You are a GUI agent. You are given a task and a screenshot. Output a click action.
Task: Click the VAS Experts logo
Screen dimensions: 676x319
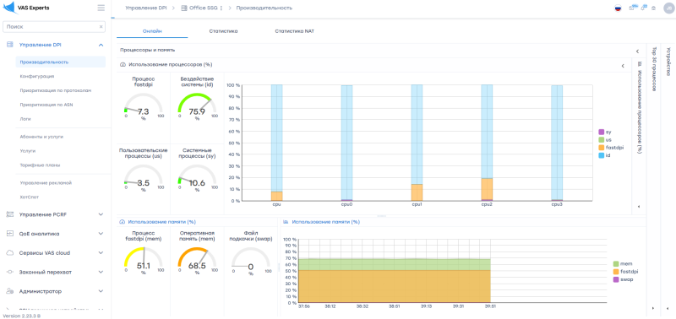26,8
